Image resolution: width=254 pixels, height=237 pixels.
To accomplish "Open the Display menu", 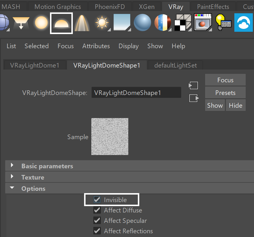I will pos(129,46).
